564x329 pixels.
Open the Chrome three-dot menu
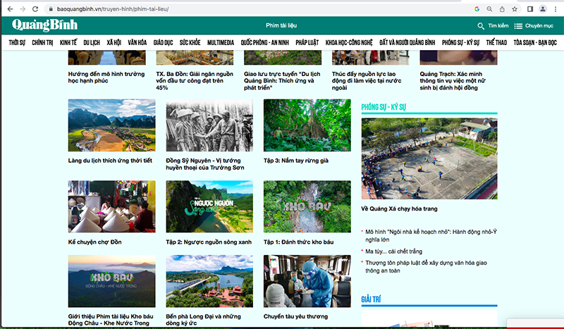(x=556, y=9)
